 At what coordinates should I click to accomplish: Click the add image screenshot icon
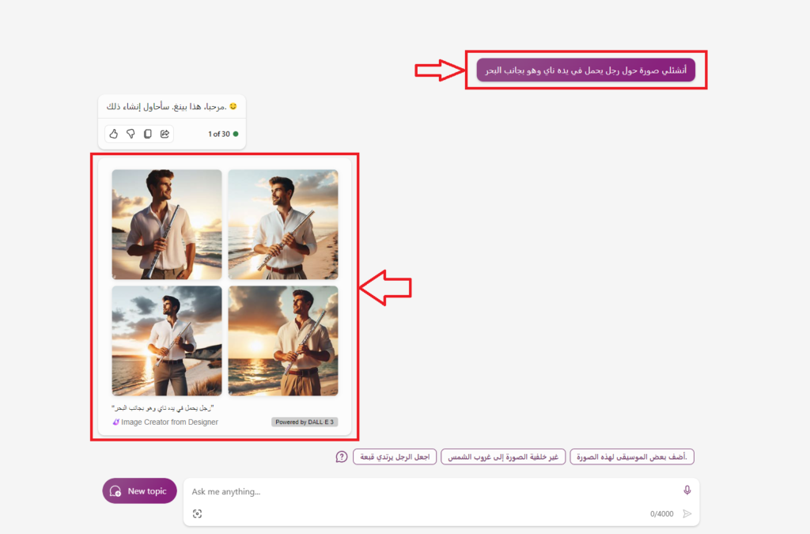click(197, 513)
